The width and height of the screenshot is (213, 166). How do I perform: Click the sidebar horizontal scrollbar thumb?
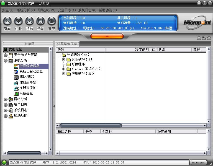(x=24, y=153)
